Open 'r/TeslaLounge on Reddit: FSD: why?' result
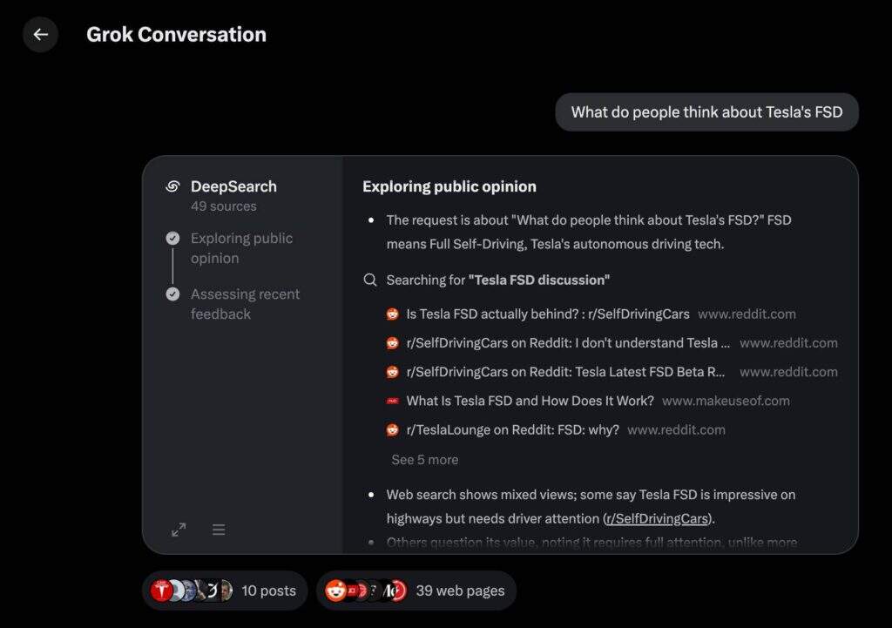 (512, 430)
